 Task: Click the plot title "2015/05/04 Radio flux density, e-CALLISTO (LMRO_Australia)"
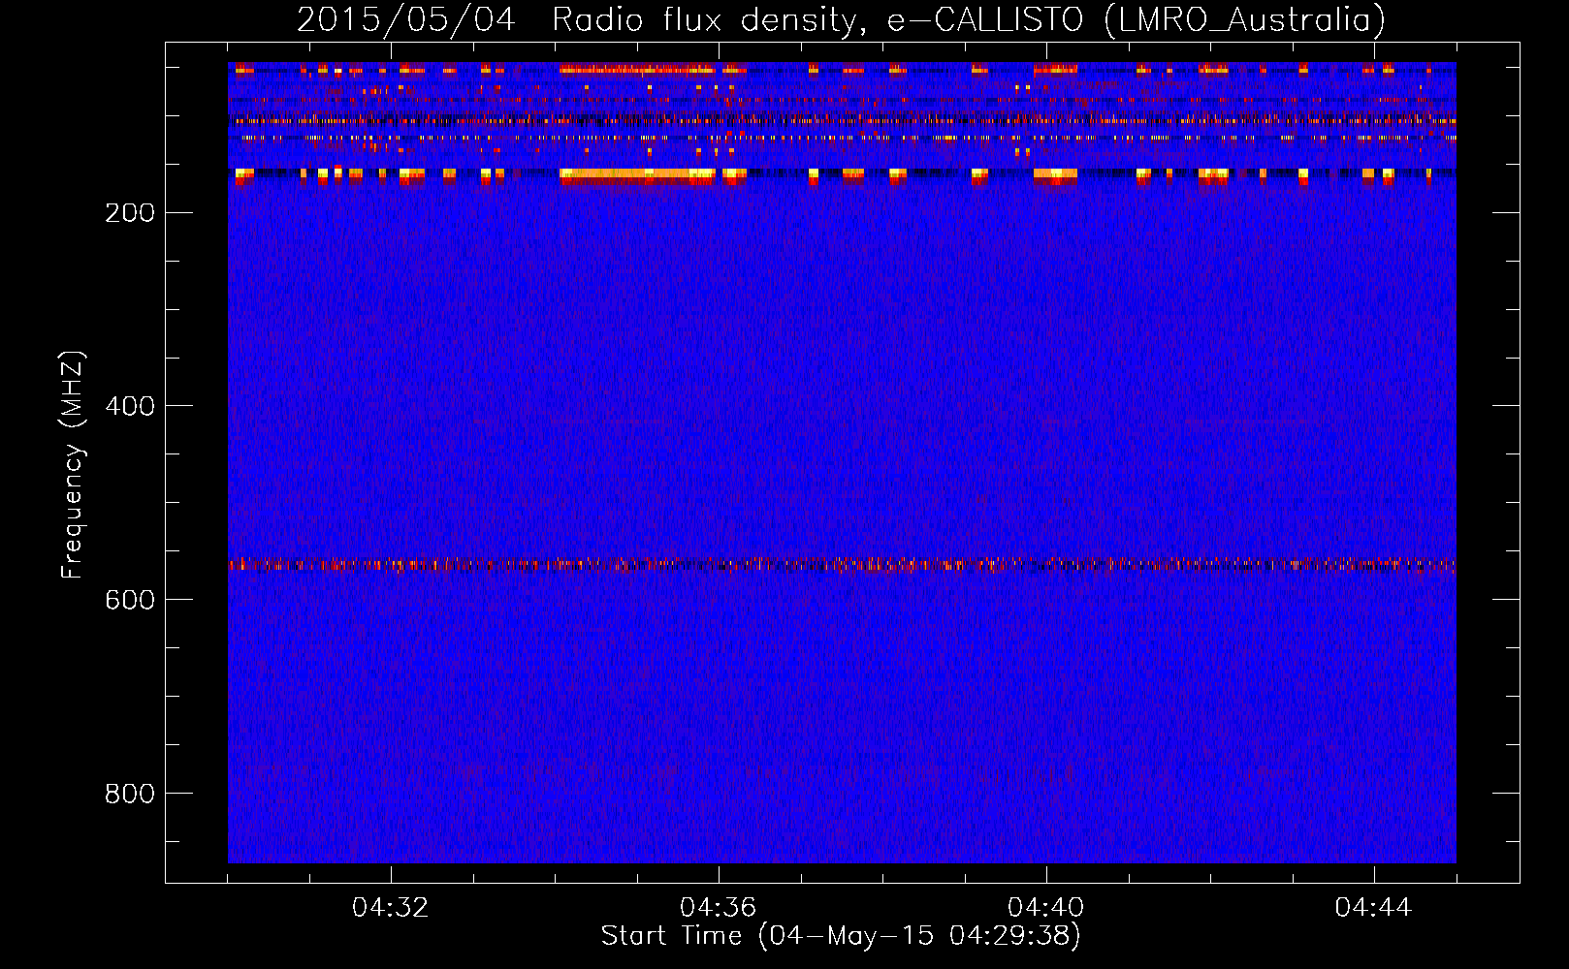coord(841,19)
